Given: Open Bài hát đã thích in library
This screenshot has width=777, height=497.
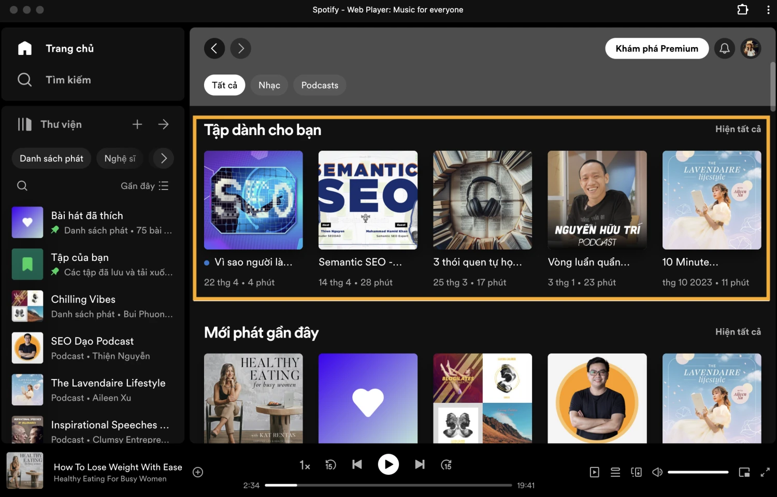Looking at the screenshot, I should 93,223.
